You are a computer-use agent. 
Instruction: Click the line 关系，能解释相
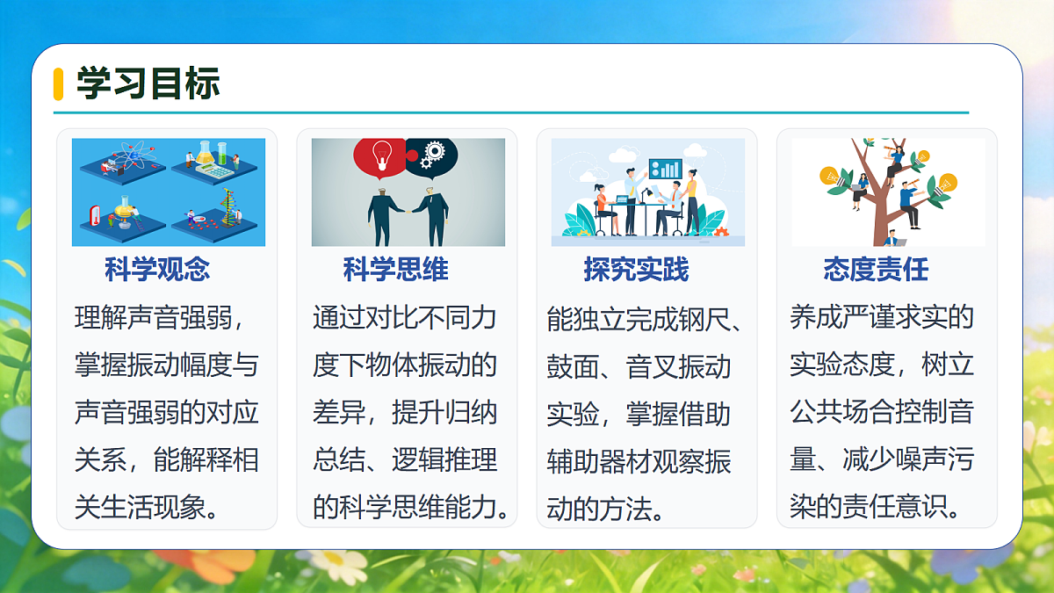166,459
